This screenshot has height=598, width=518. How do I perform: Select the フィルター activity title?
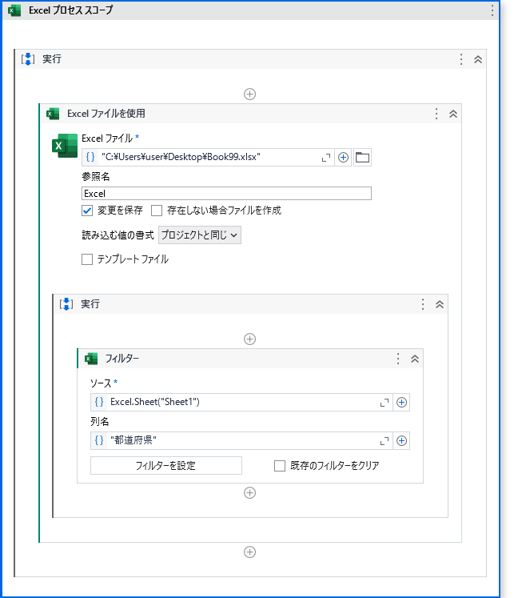tap(122, 359)
